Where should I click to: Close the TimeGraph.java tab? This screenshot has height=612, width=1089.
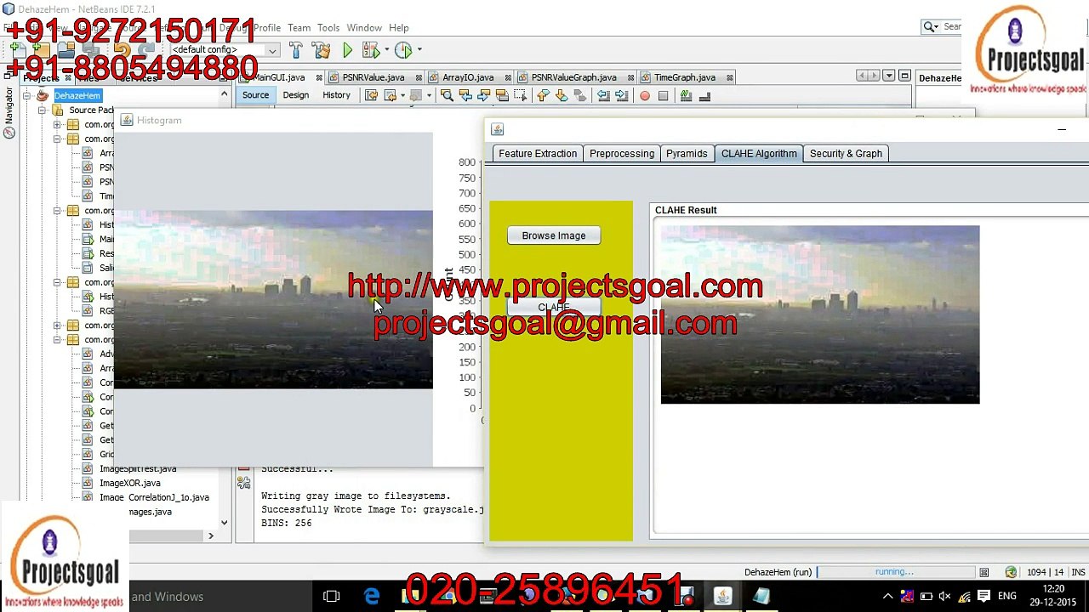729,77
